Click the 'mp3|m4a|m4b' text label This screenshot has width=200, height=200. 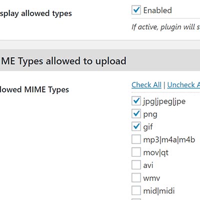169,139
